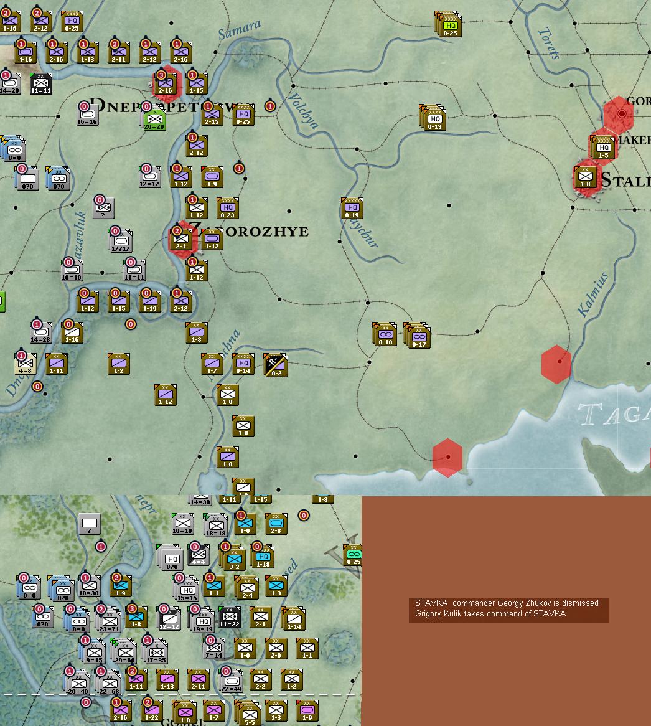
Task: Select the magenta 1-22 counter
Action: [x=152, y=710]
